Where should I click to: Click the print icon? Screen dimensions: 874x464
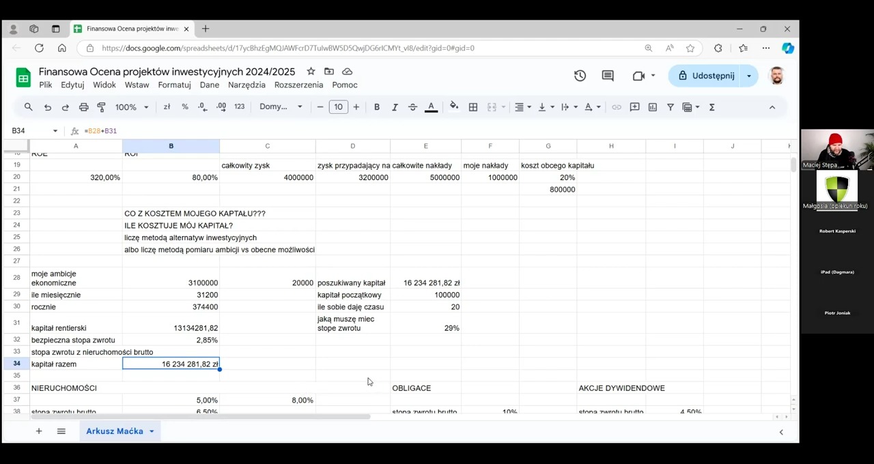coord(83,107)
